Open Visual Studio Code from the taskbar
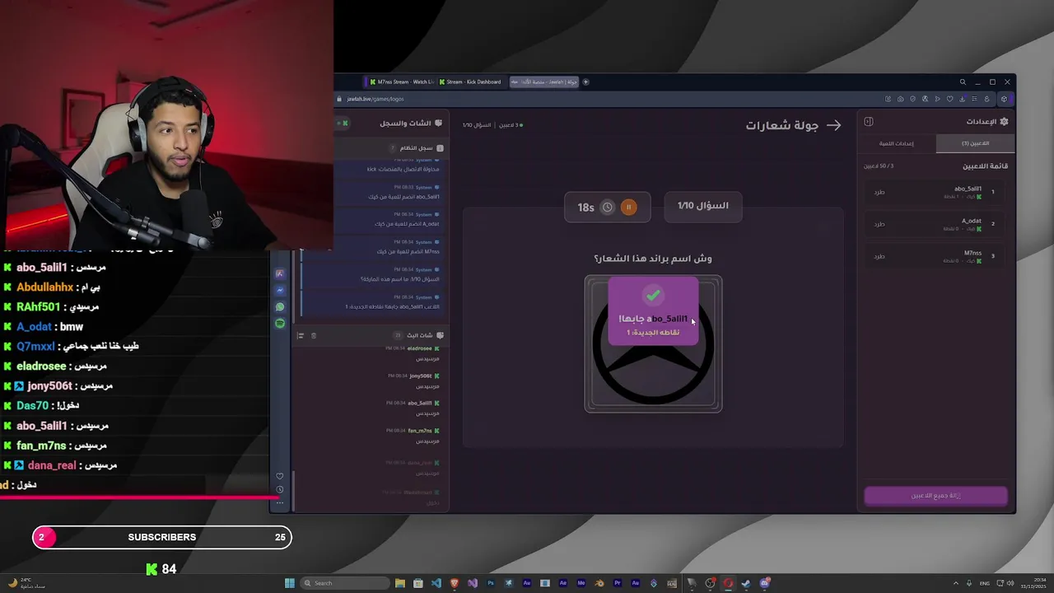 pos(436,583)
